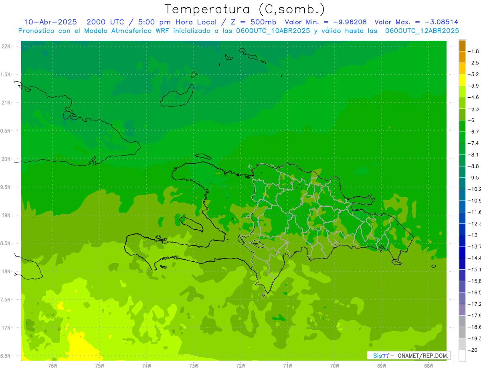Click the '-4.6' color scale label

tap(473, 97)
